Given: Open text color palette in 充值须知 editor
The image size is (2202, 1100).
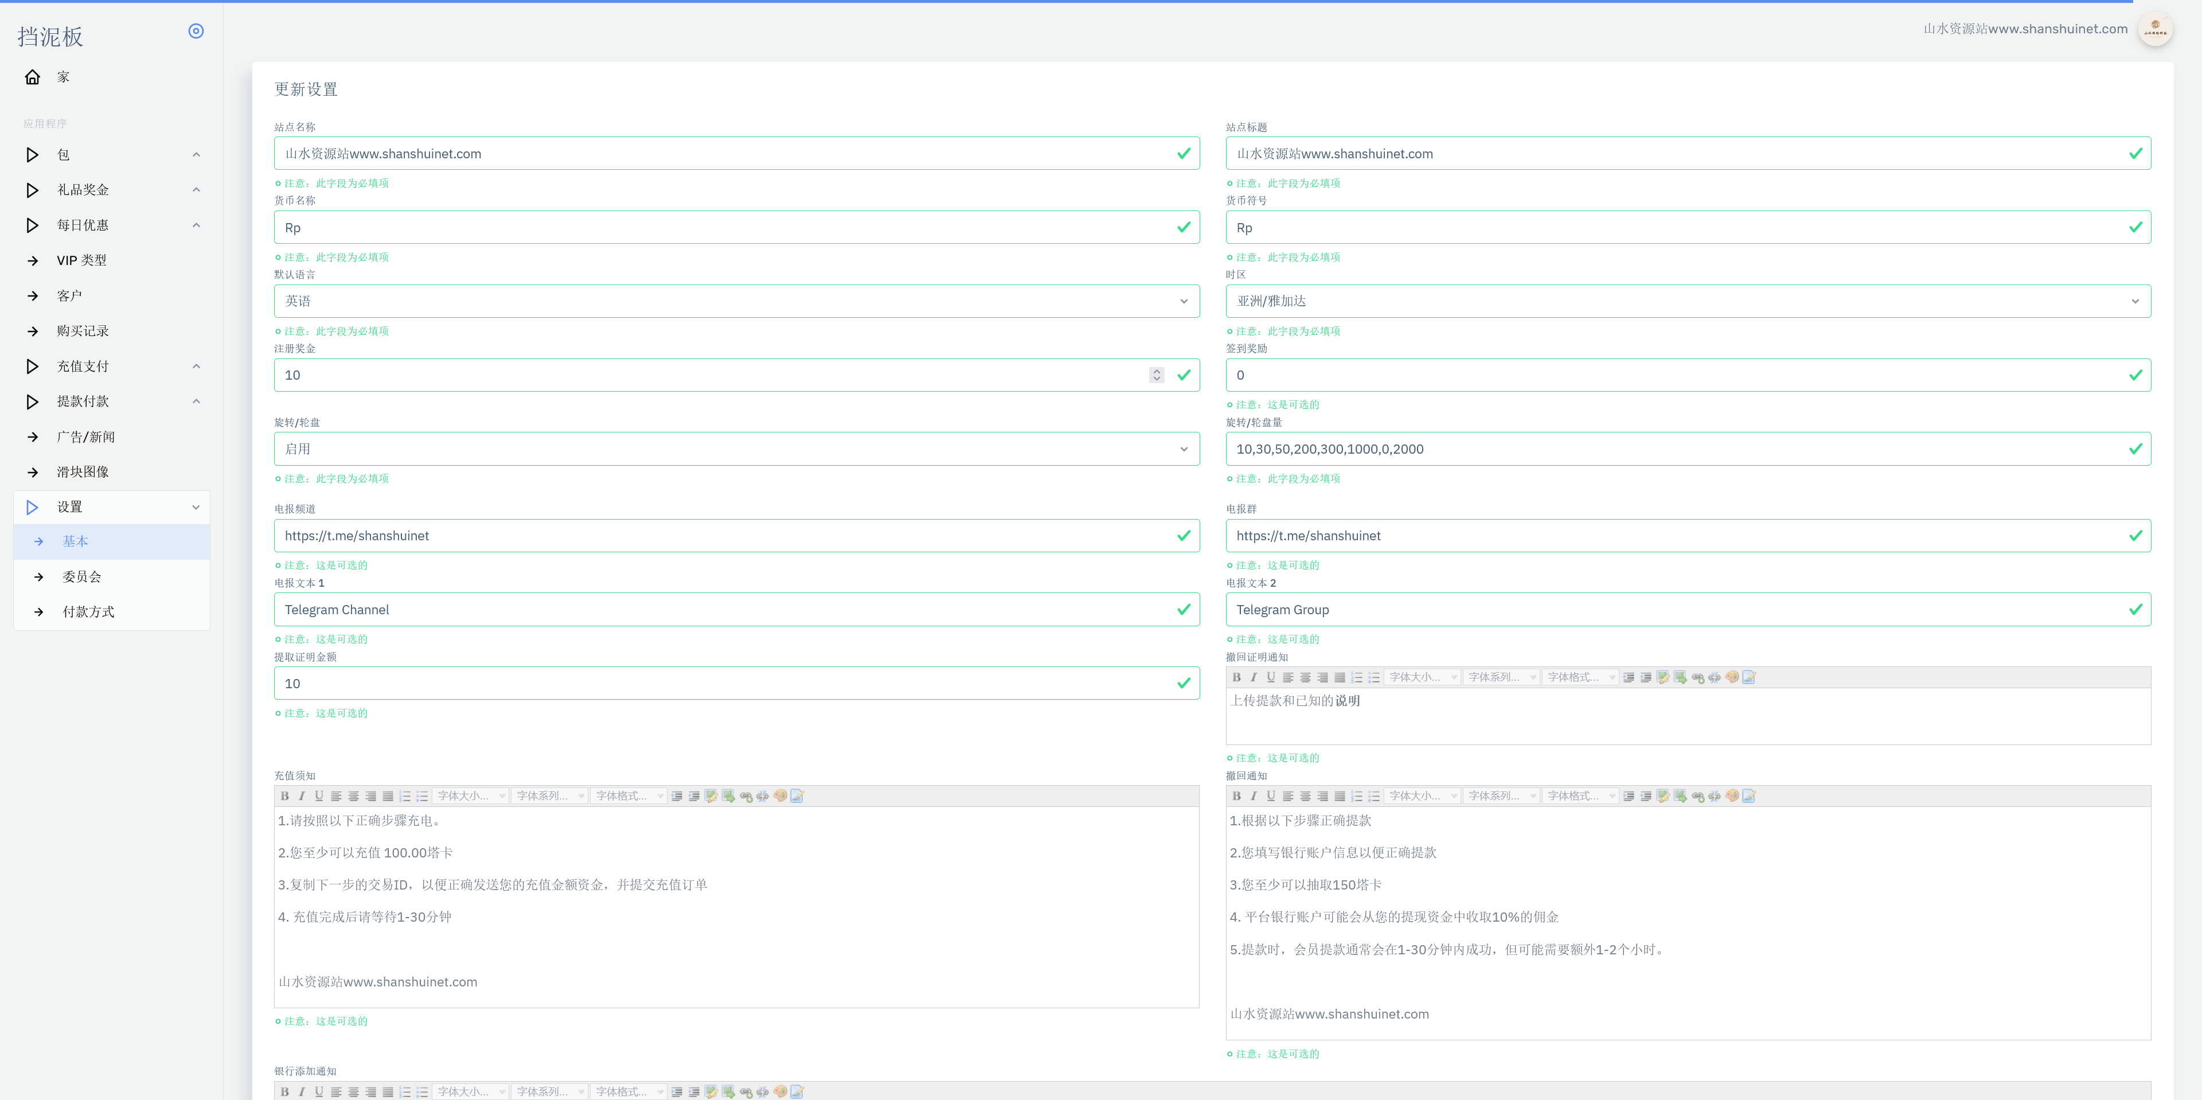Looking at the screenshot, I should click(780, 795).
